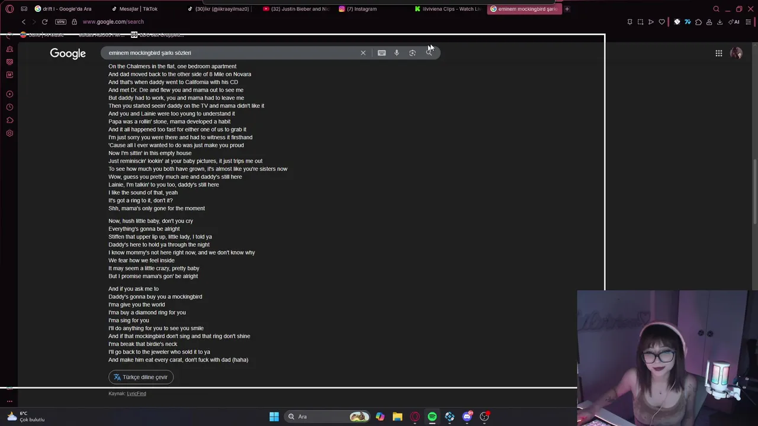Open the Google account avatar

click(736, 53)
